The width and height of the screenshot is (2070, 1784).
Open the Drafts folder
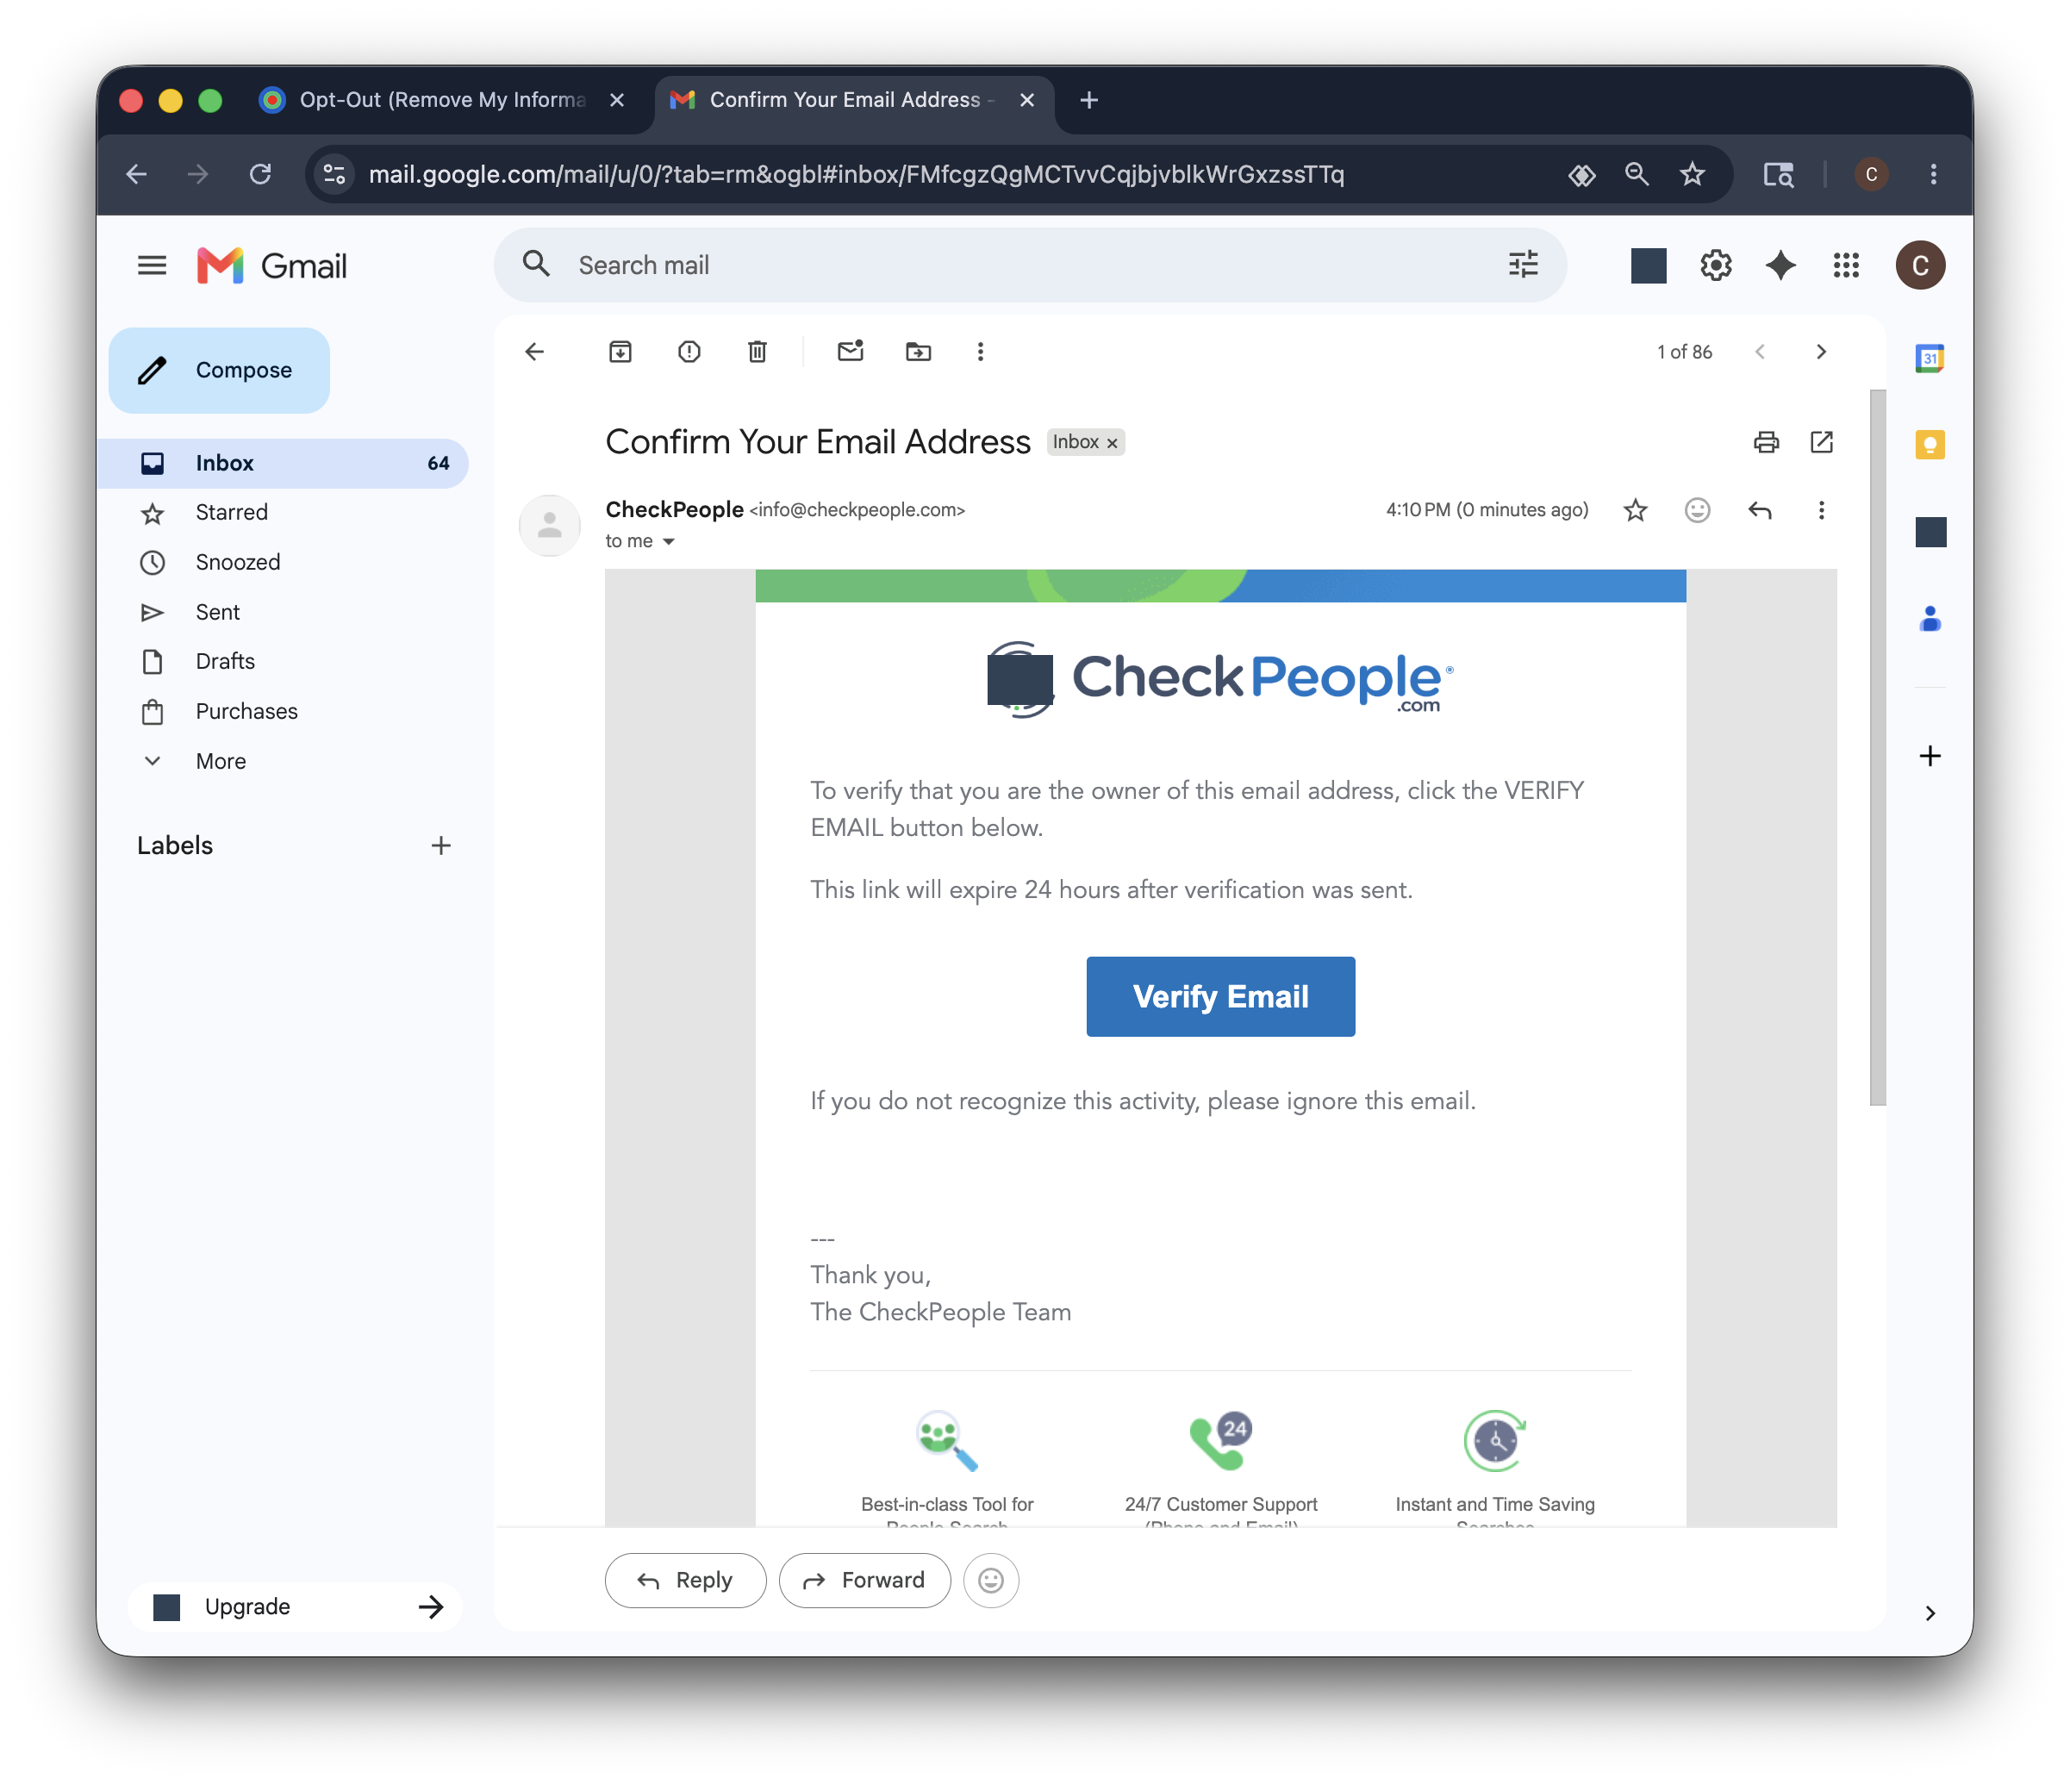coord(283,661)
